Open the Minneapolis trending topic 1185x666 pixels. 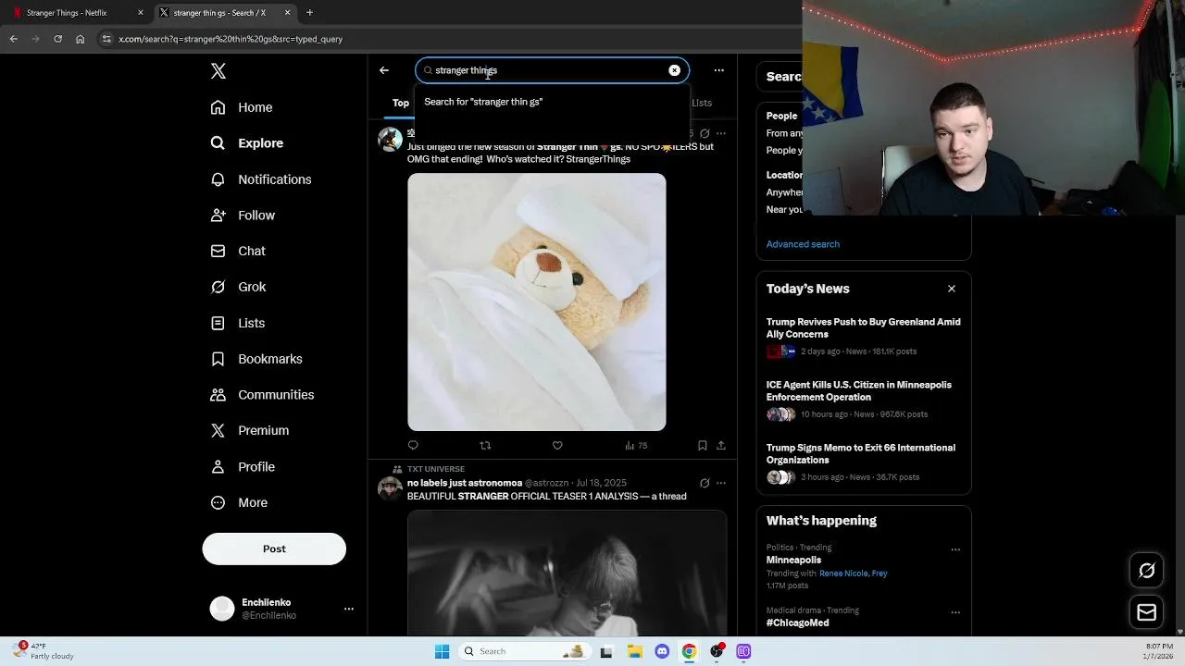pos(793,560)
